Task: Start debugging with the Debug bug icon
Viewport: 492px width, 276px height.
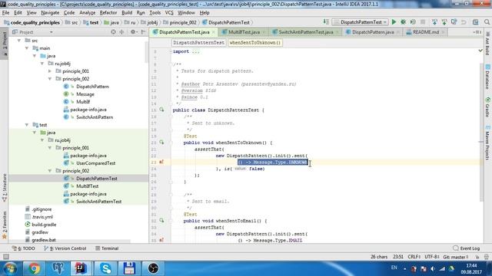Action: tap(404, 22)
